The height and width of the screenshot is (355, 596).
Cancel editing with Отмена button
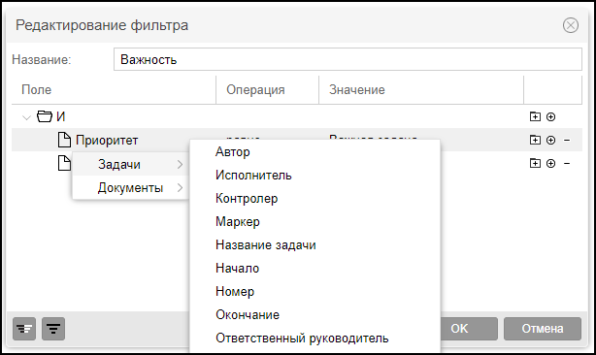click(x=543, y=329)
